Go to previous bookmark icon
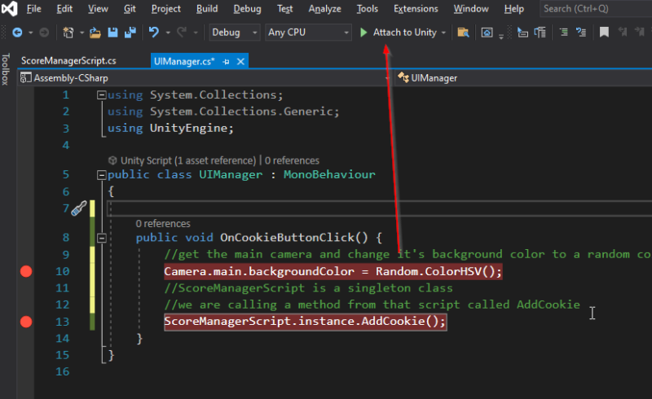 coord(623,32)
